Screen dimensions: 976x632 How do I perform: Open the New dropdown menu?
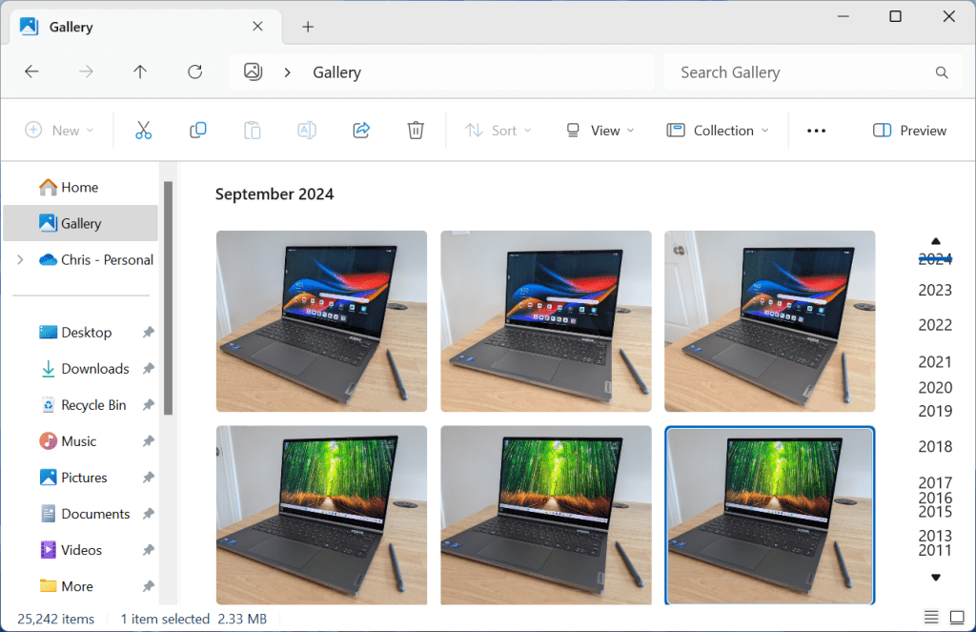click(59, 131)
